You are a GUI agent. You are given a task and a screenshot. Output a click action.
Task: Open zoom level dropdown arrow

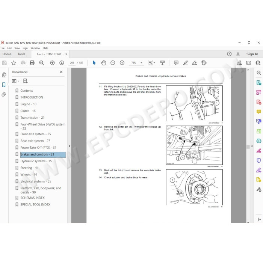141,63
